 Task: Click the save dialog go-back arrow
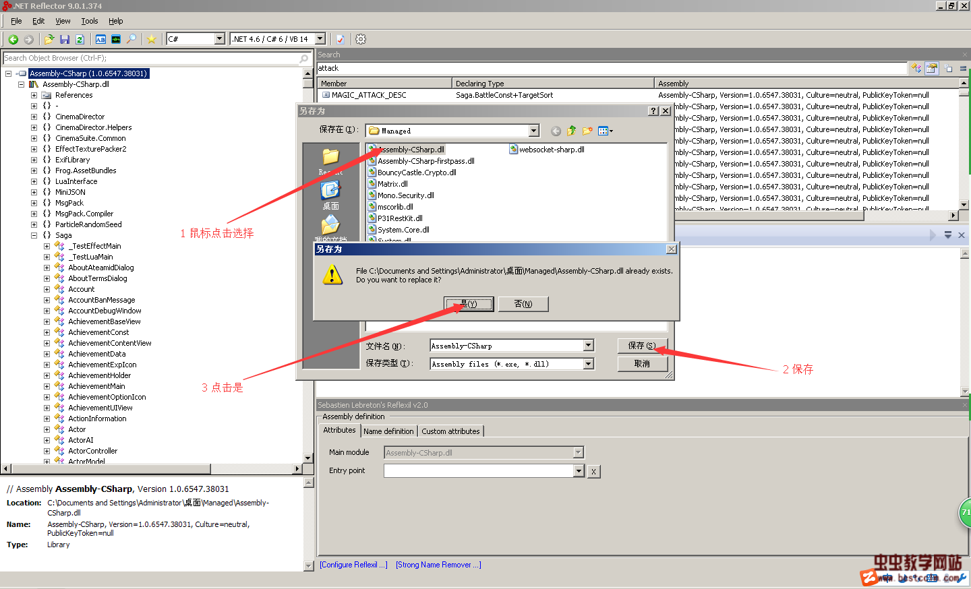coord(556,131)
